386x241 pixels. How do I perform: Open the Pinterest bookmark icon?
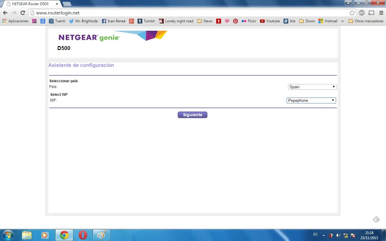(236, 21)
